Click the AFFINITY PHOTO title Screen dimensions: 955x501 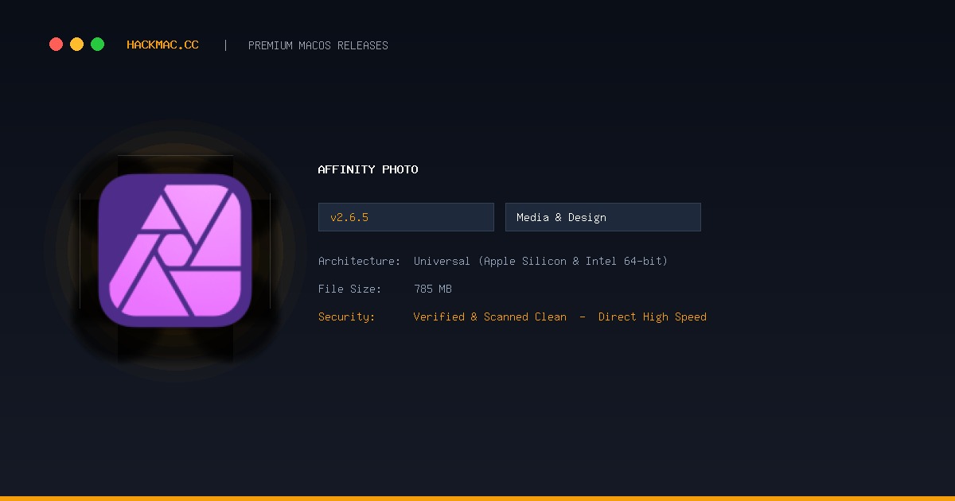368,169
